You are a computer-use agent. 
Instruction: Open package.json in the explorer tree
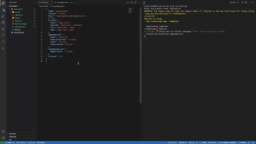pos(20,27)
